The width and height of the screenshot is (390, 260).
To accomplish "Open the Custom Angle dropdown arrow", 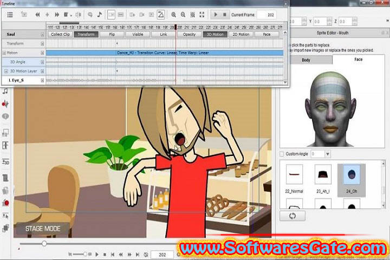I will coord(328,154).
